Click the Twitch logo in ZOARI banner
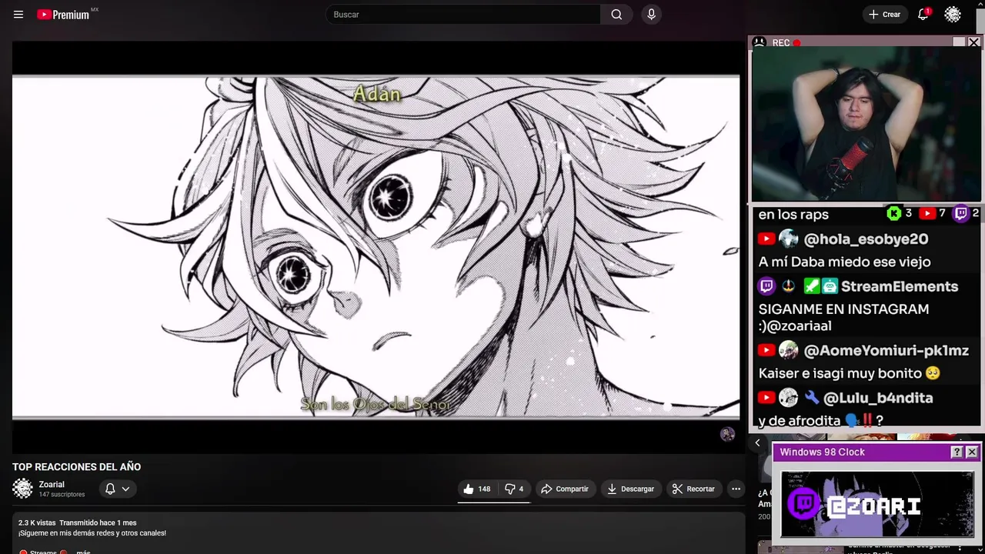This screenshot has width=985, height=554. [805, 506]
